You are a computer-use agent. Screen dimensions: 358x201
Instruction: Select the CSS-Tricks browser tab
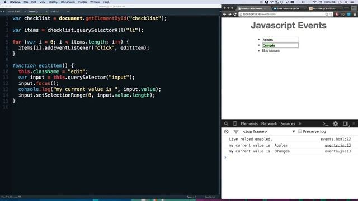[x=324, y=8]
